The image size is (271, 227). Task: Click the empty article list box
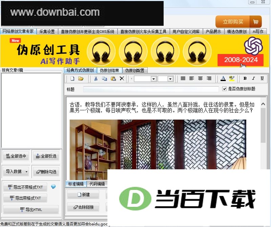pyautogui.click(x=31, y=111)
